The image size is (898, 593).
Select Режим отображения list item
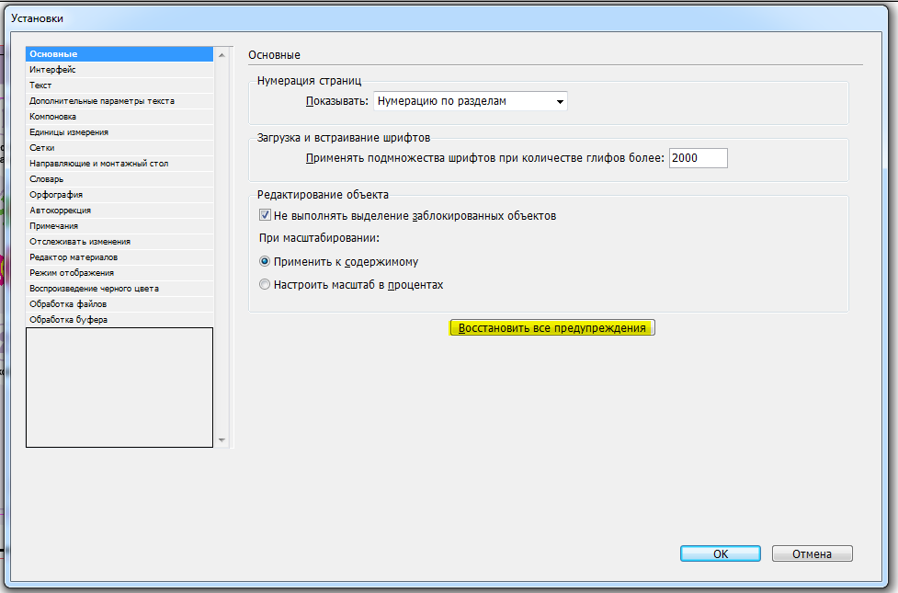point(119,273)
